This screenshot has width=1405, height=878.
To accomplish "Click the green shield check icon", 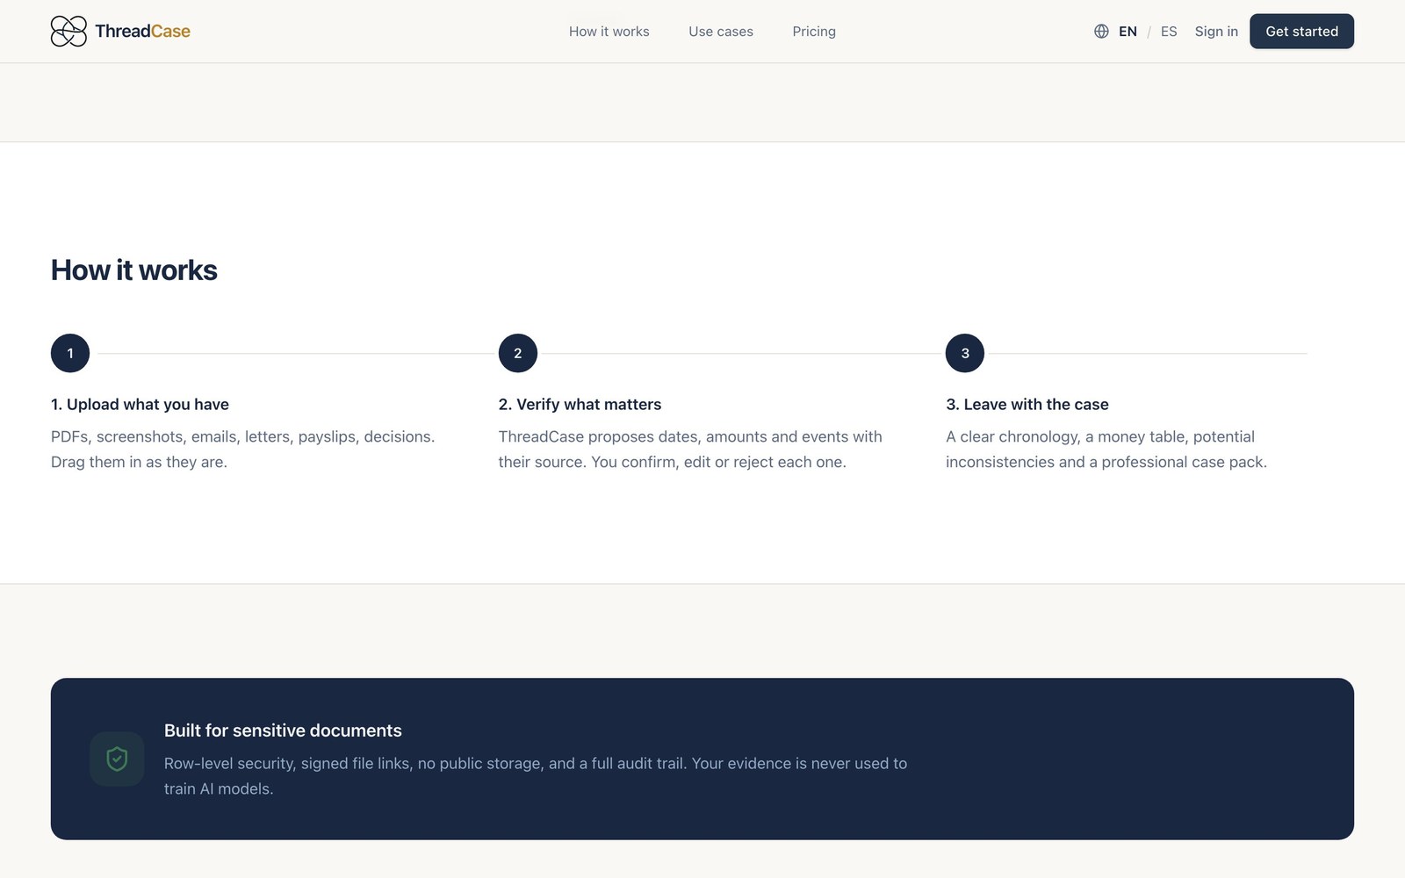I will click(x=117, y=759).
